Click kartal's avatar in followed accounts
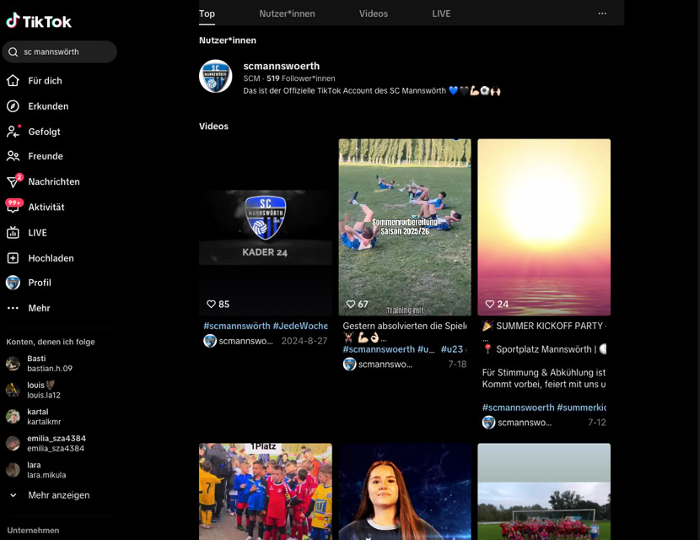700x540 pixels. click(x=13, y=416)
